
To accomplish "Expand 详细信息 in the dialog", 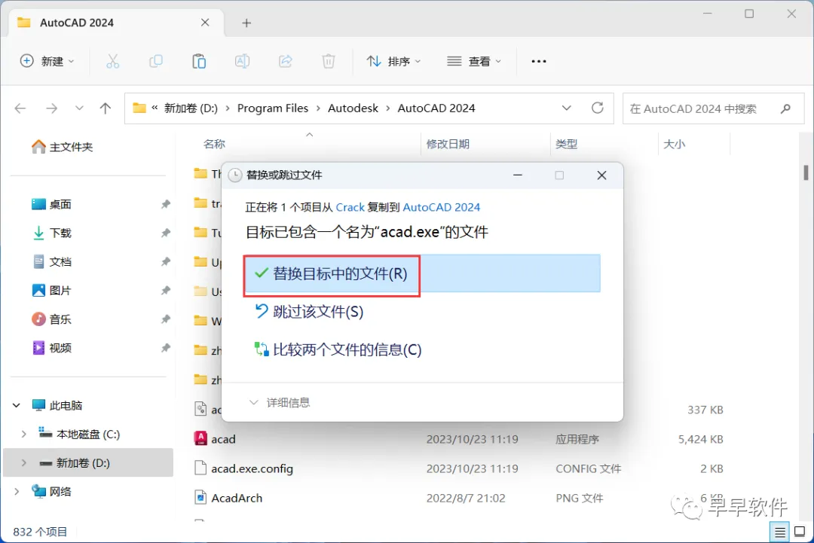I will 280,402.
